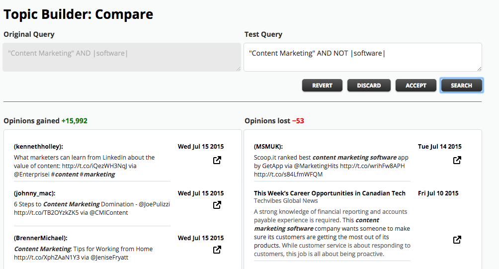Accept the test query with ACCEPT
499x269 pixels.
click(416, 86)
